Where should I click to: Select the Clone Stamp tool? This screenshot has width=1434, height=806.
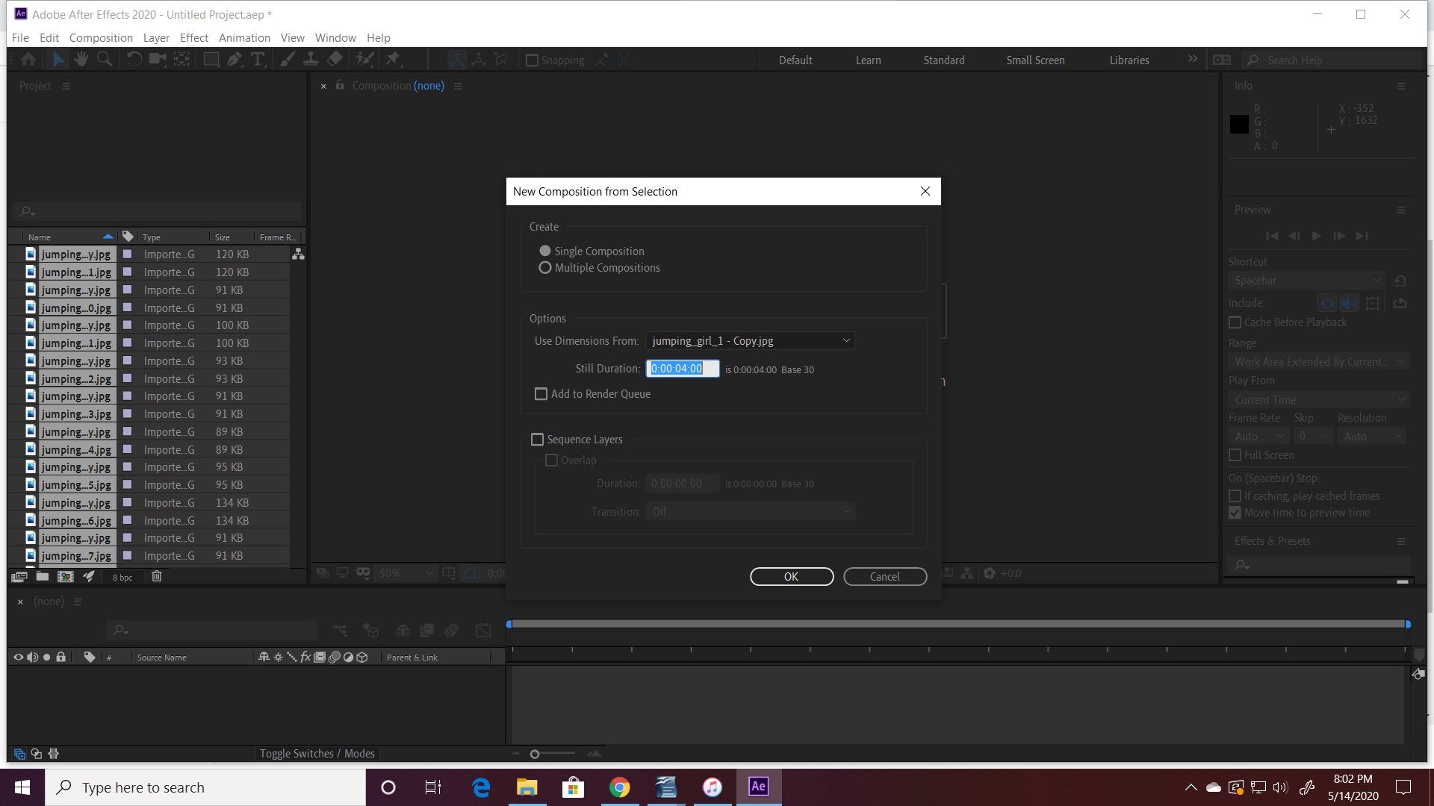point(311,59)
